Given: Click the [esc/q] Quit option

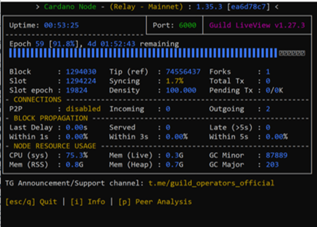Looking at the screenshot, I should pyautogui.click(x=31, y=202).
